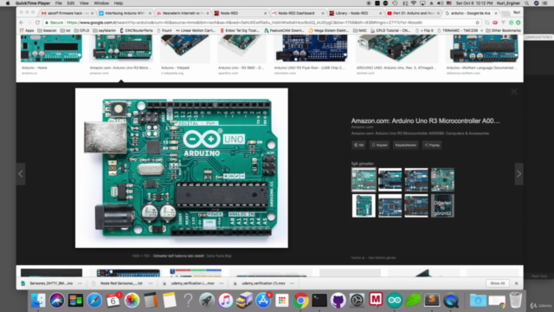Open the Apple menu
This screenshot has width=554, height=312.
[8, 3]
